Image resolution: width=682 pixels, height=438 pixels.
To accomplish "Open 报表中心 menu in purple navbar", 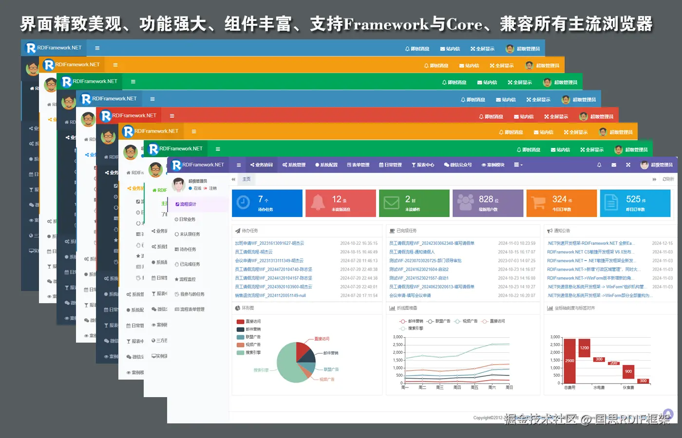I will (423, 165).
